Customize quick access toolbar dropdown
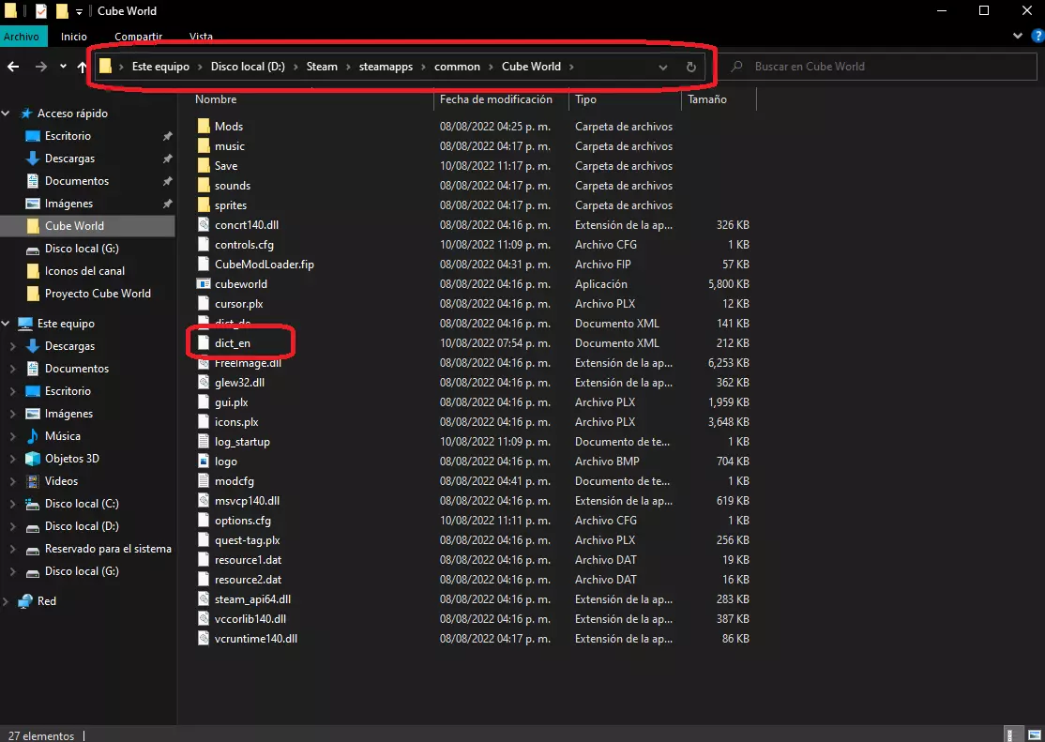 (80, 11)
